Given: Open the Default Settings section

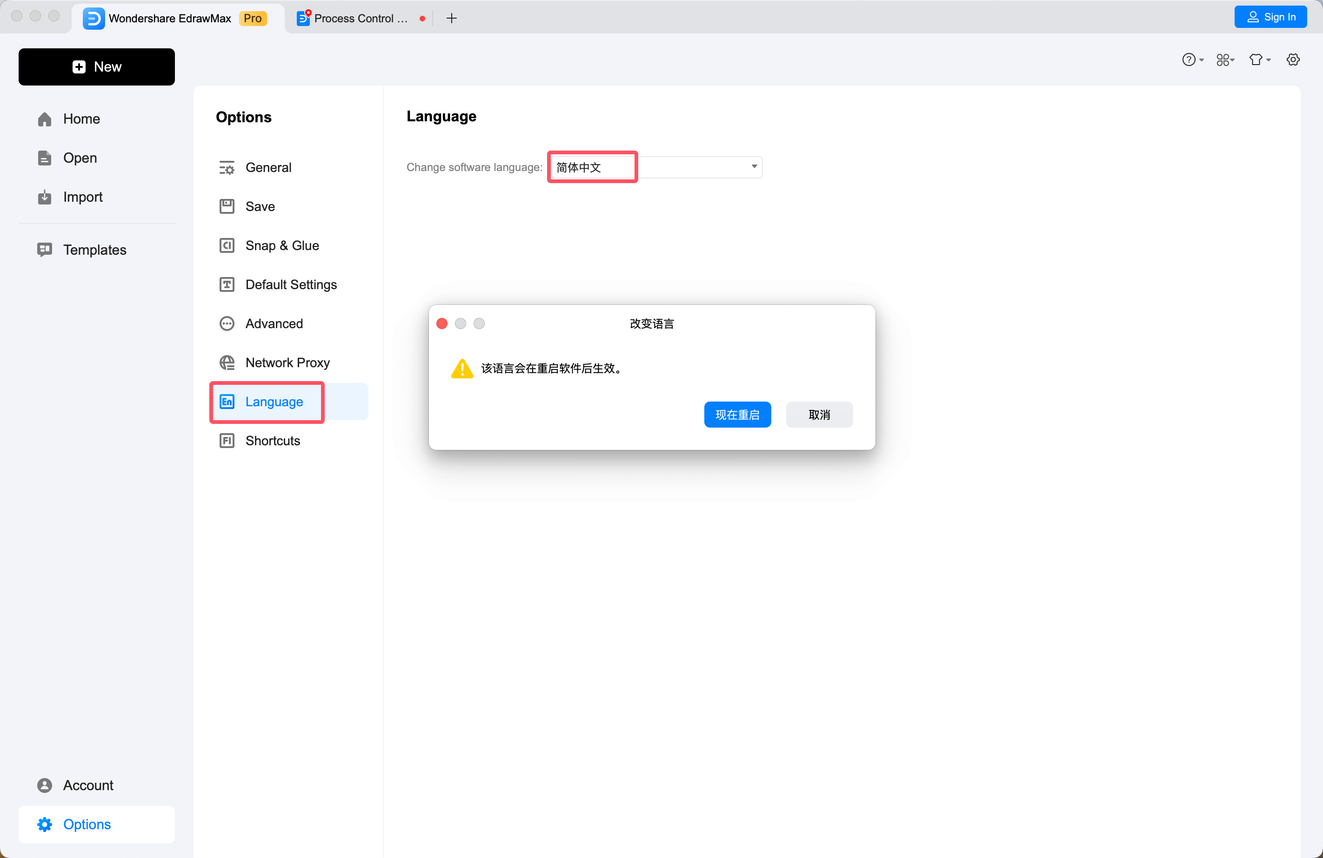Looking at the screenshot, I should [291, 284].
